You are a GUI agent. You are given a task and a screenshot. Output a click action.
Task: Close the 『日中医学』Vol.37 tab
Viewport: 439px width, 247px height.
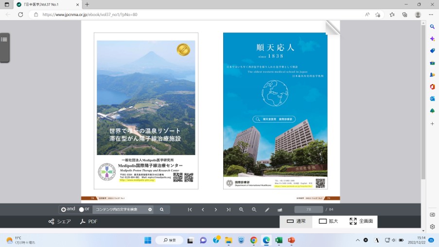click(78, 4)
